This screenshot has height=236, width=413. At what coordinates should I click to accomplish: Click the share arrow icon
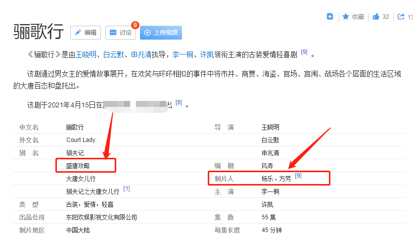click(x=401, y=17)
